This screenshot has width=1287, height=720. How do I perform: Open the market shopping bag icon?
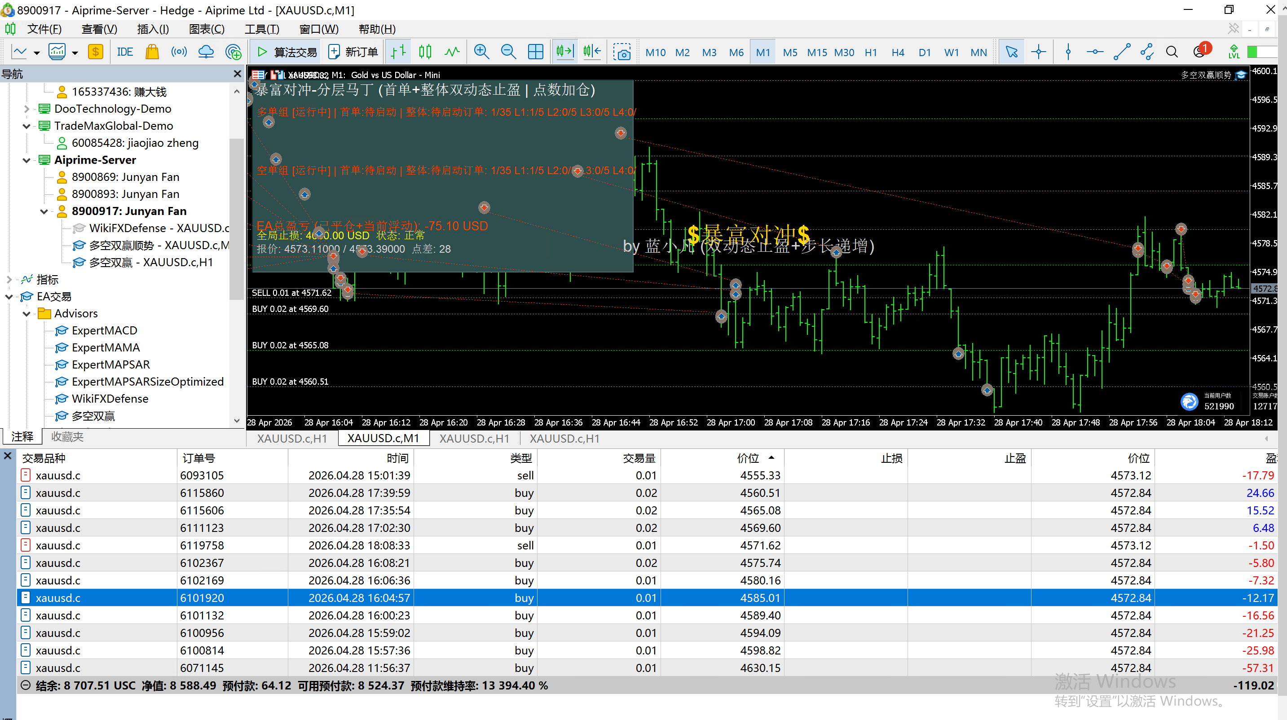pos(152,52)
